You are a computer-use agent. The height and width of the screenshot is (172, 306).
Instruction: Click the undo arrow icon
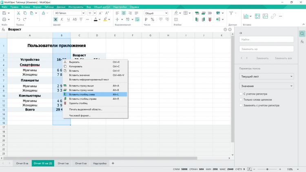pyautogui.click(x=19, y=19)
